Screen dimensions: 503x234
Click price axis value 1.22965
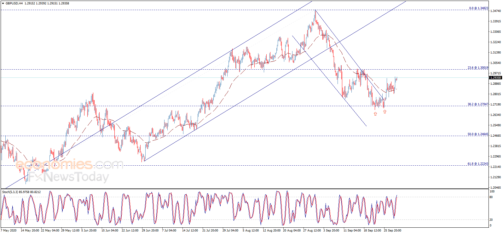click(x=496, y=157)
